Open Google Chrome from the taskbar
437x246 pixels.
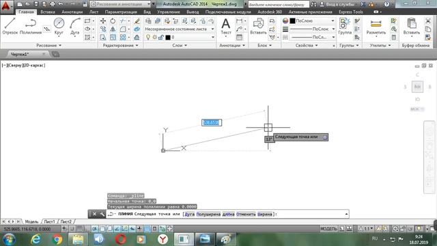(57, 239)
